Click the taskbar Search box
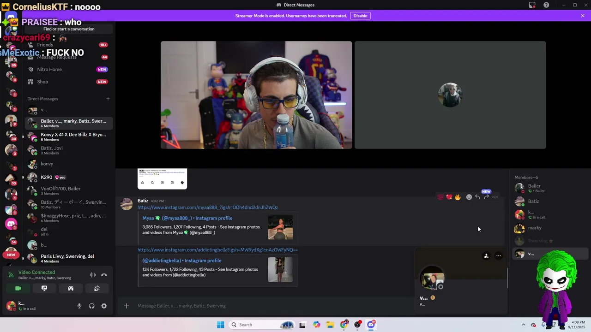The image size is (591, 332). [262, 325]
